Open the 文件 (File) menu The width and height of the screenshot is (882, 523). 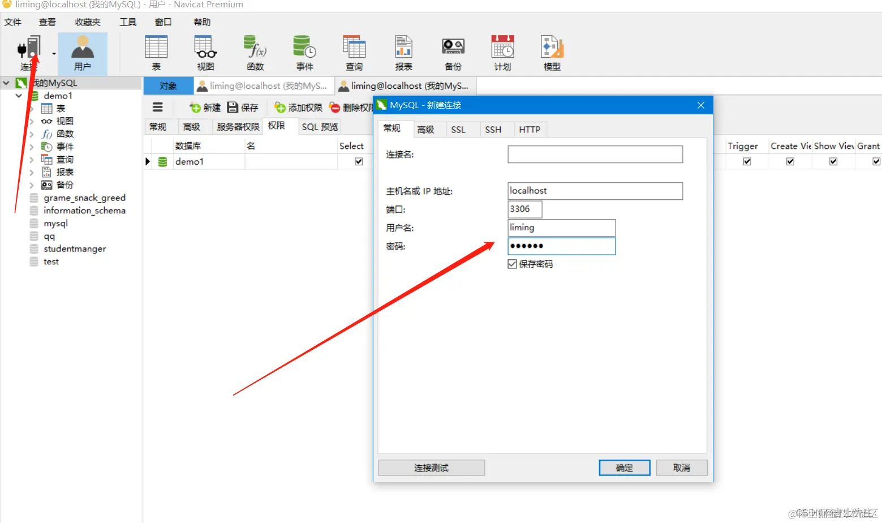tap(13, 22)
